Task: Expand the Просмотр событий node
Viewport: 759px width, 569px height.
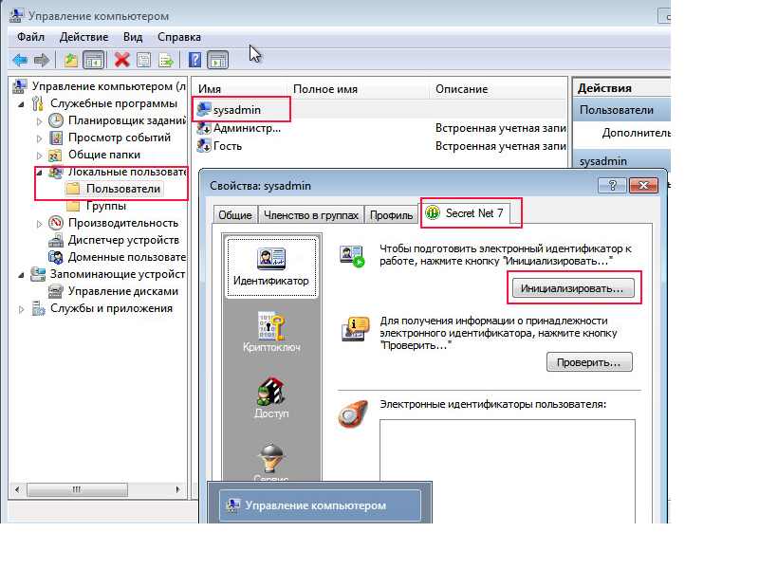Action: pos(39,138)
